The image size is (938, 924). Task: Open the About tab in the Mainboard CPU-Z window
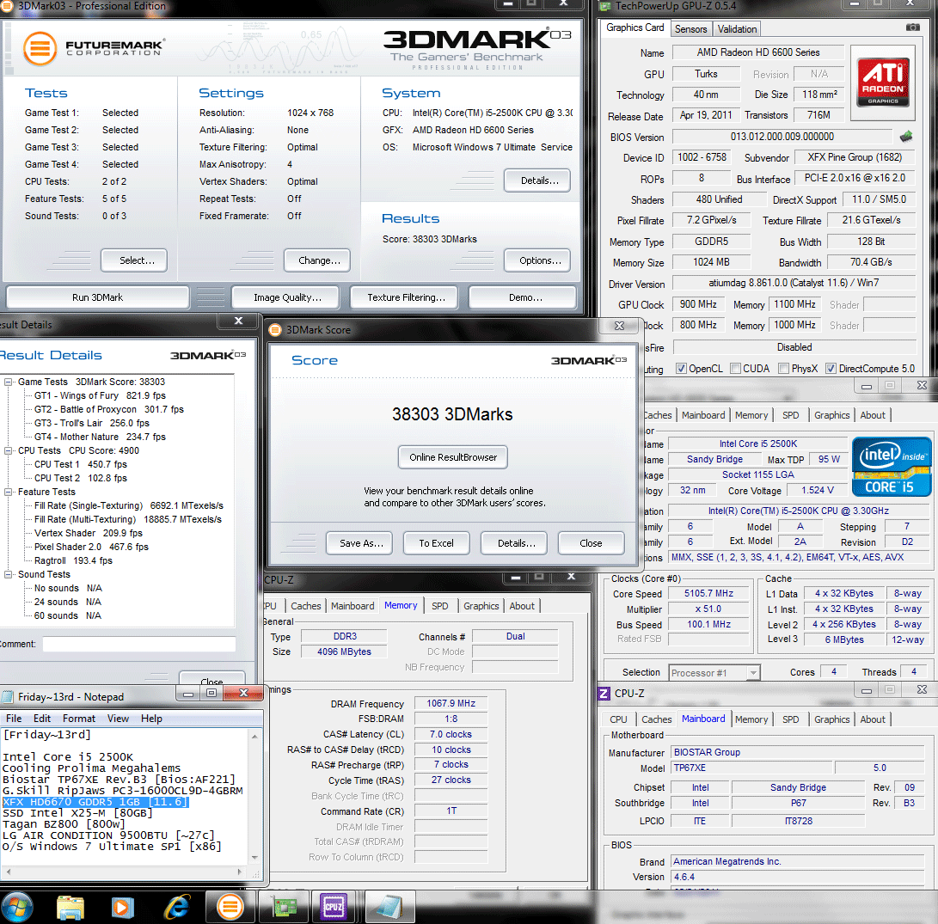click(x=873, y=719)
